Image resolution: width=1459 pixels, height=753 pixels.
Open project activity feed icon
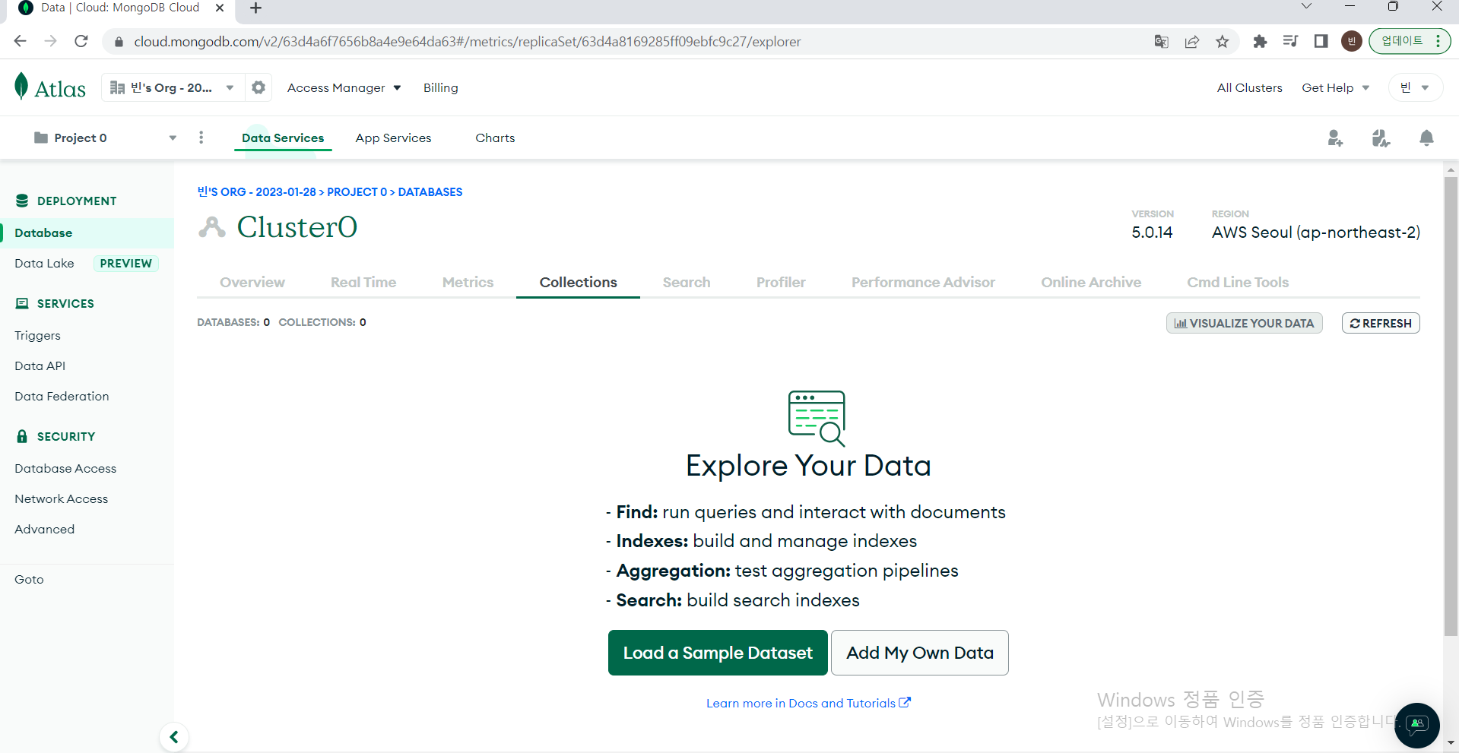click(x=1381, y=138)
